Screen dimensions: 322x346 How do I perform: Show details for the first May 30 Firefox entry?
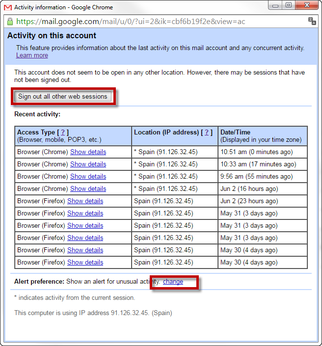click(85, 250)
